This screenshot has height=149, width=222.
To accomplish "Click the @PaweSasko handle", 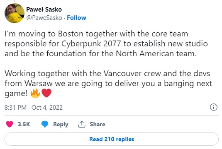I will pyautogui.click(x=44, y=18).
